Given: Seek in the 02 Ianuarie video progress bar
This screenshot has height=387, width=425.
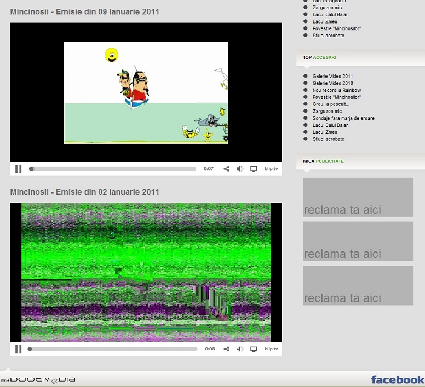Looking at the screenshot, I should tap(112, 349).
